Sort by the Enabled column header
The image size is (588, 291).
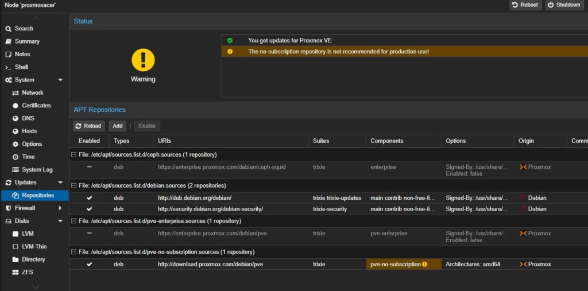pyautogui.click(x=89, y=141)
